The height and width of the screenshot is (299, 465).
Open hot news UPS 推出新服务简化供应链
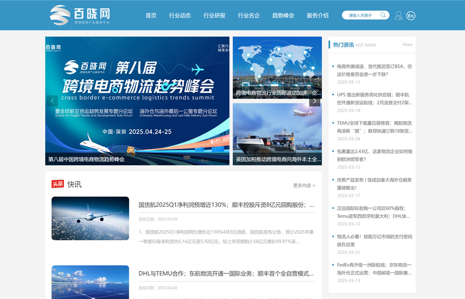[x=374, y=99]
